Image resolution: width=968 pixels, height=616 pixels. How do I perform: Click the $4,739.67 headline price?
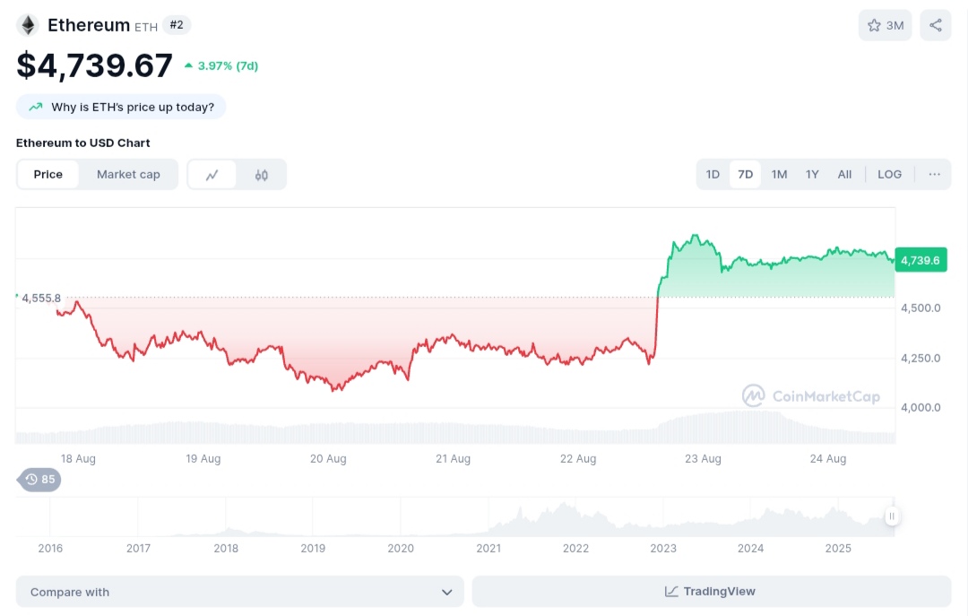coord(94,65)
